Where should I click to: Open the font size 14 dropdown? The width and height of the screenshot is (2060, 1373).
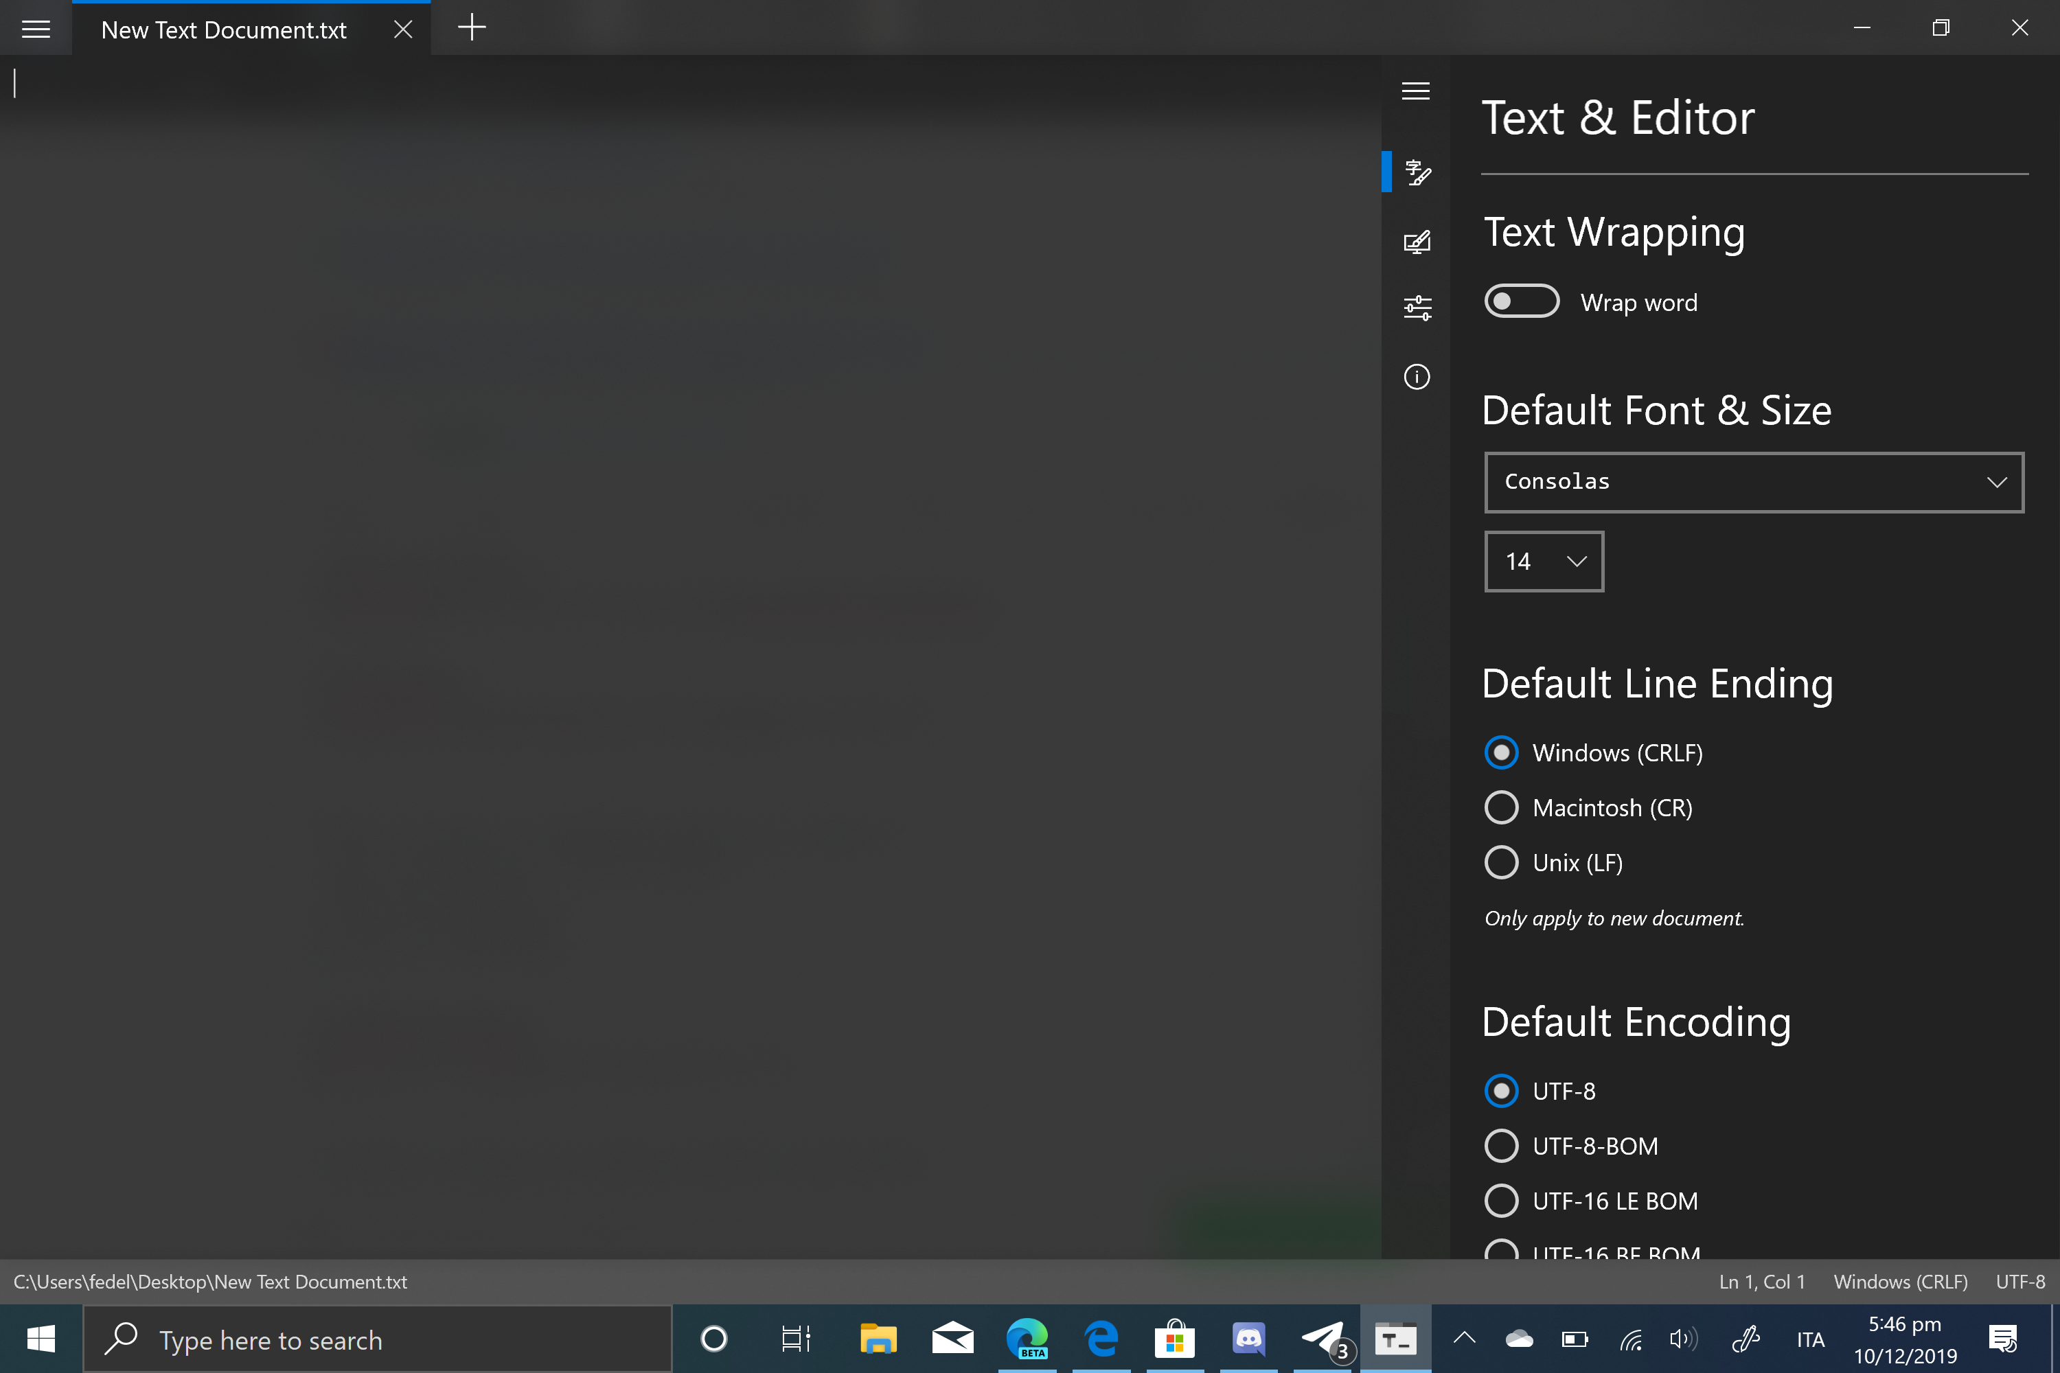click(1543, 562)
